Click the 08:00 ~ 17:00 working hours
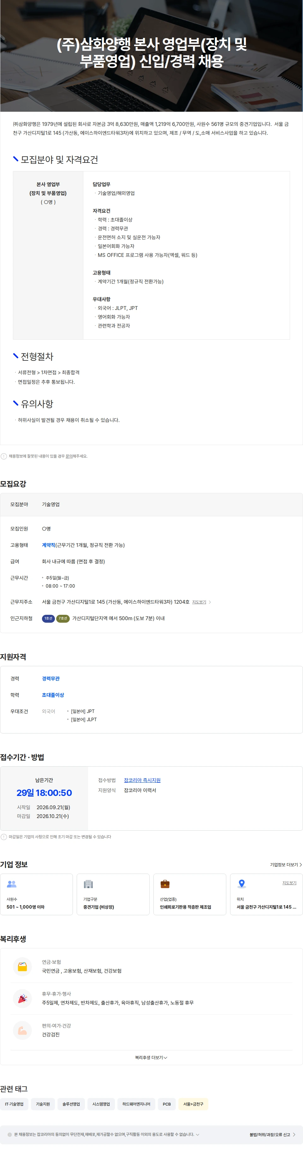Image resolution: width=303 pixels, height=1151 pixels. (60, 586)
